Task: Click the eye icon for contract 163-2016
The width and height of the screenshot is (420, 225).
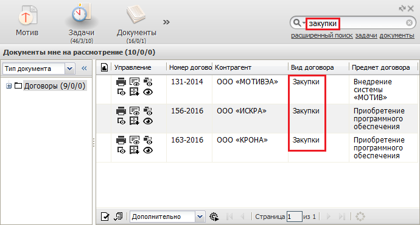Action: (x=148, y=150)
